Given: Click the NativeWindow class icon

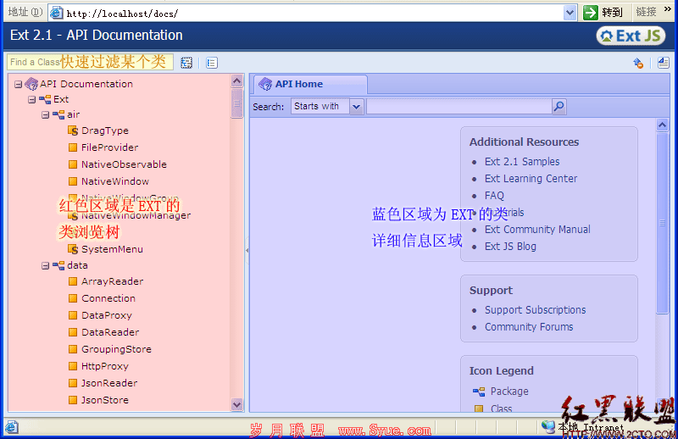Looking at the screenshot, I should point(73,181).
